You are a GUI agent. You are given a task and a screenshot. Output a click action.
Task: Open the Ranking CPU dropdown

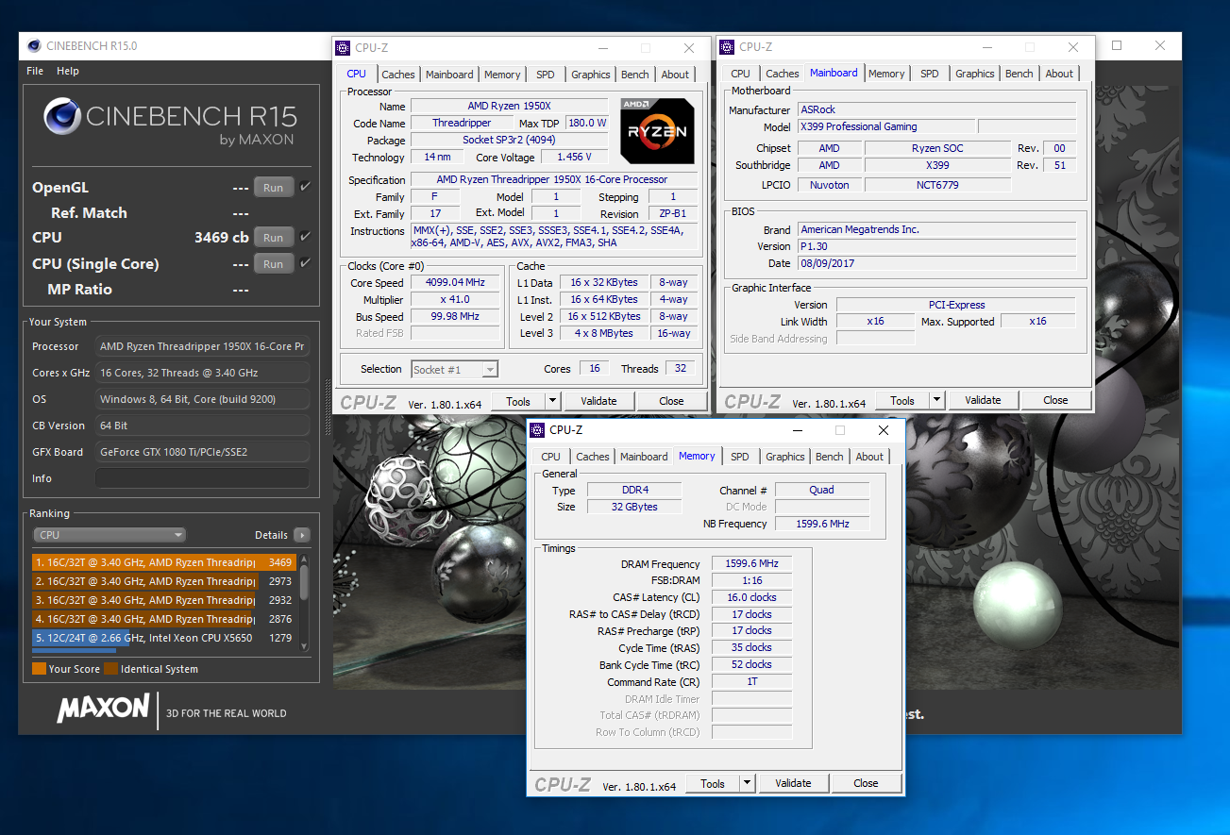[110, 535]
